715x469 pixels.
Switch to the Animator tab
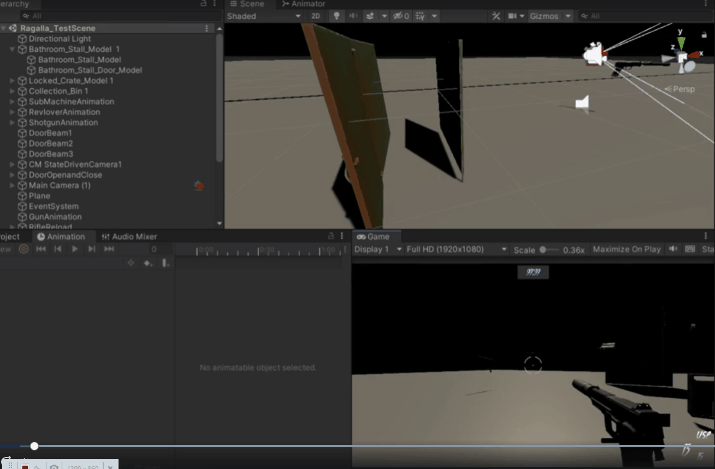304,4
